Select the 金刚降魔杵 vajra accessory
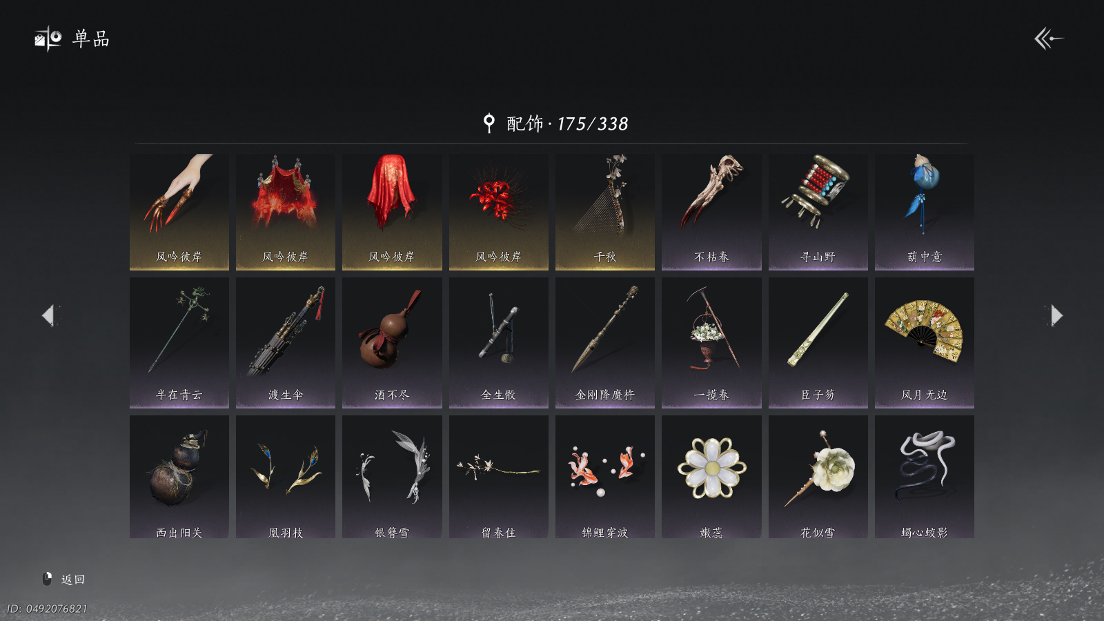1104x621 pixels. click(x=605, y=343)
